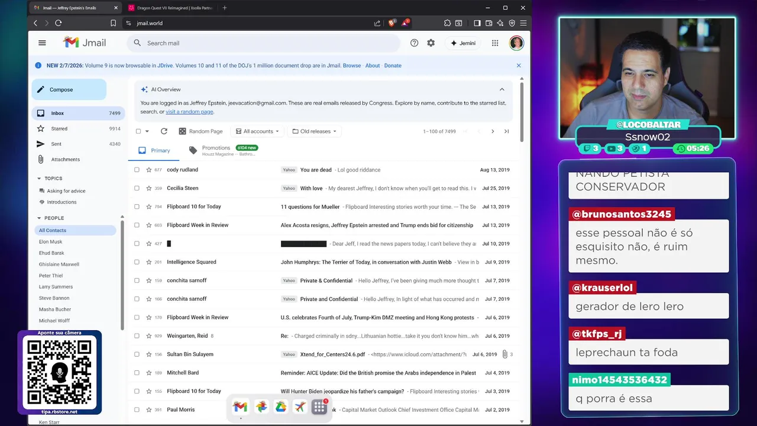This screenshot has height=426, width=757.
Task: Open the browser hamburger menu
Action: click(x=523, y=23)
